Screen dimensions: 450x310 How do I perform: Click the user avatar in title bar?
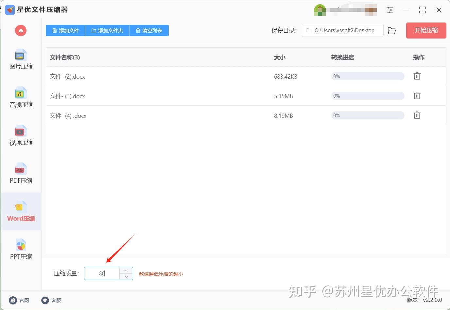pyautogui.click(x=320, y=10)
